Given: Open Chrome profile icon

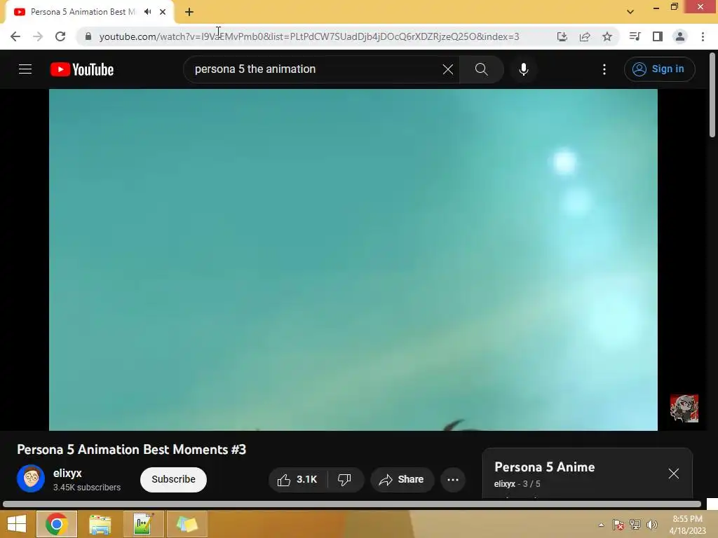Looking at the screenshot, I should coord(680,36).
